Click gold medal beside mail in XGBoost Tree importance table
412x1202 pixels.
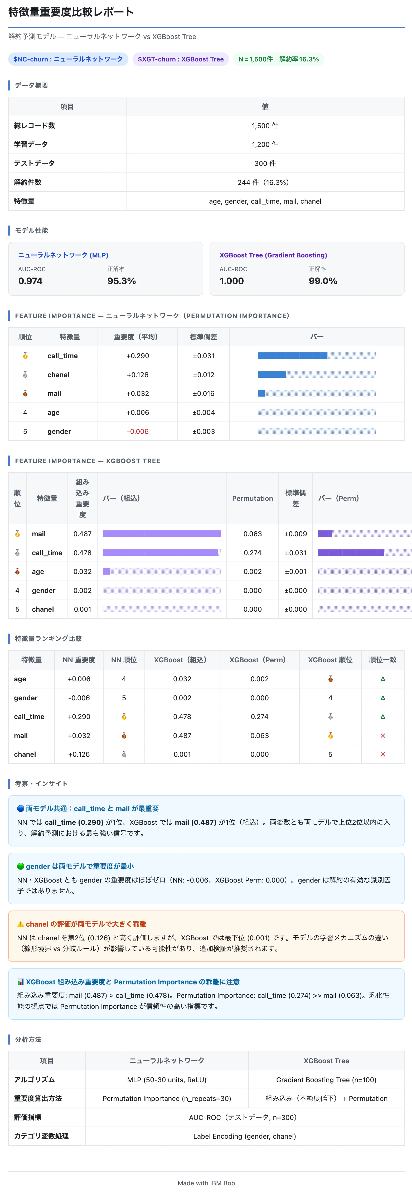click(17, 534)
